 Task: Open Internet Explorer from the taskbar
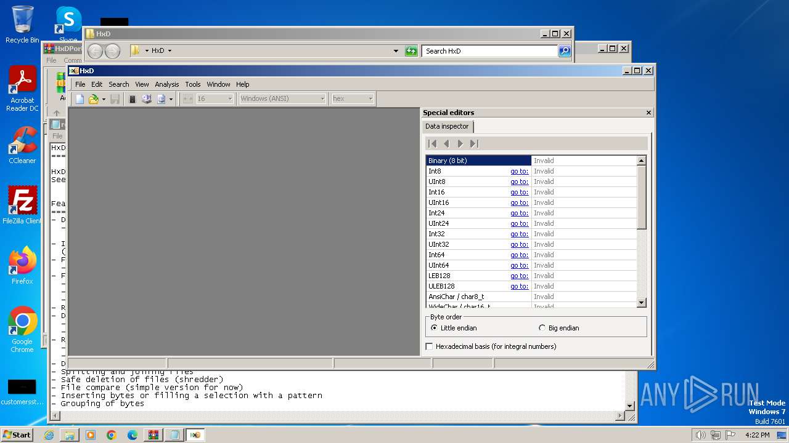49,435
